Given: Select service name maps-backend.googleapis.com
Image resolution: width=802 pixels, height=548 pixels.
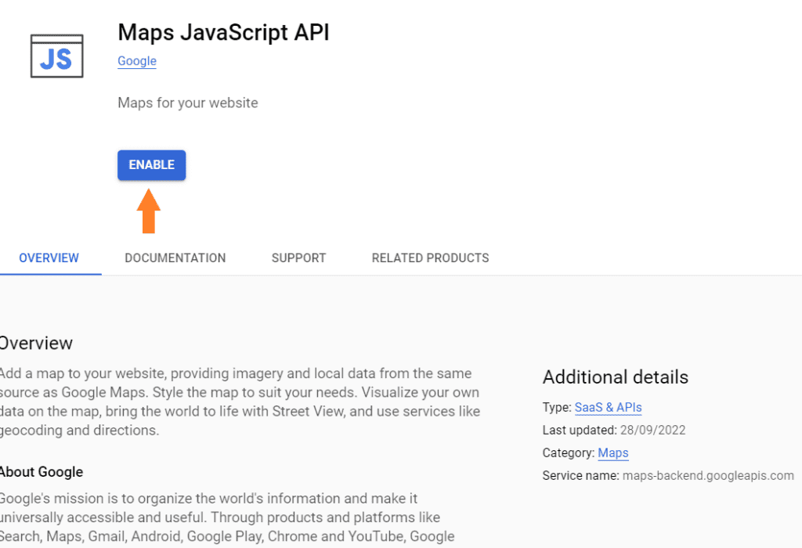Looking at the screenshot, I should point(708,476).
